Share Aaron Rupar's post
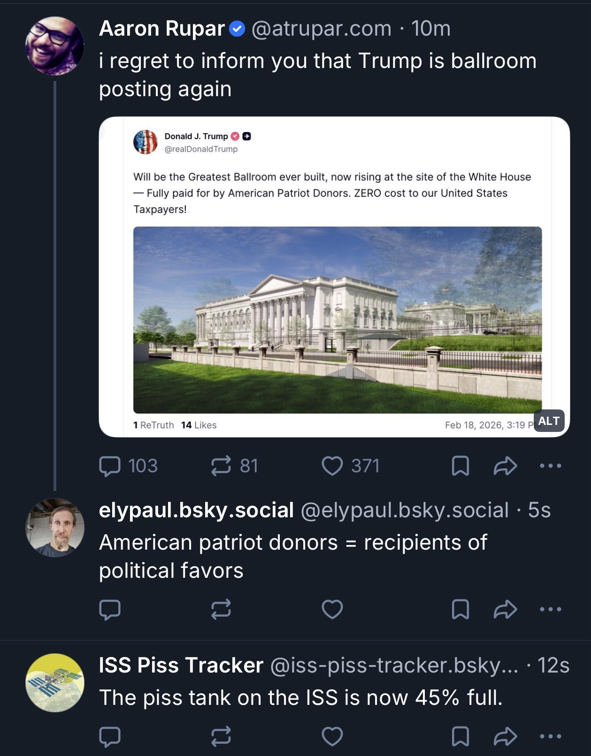591x756 pixels. 505,466
